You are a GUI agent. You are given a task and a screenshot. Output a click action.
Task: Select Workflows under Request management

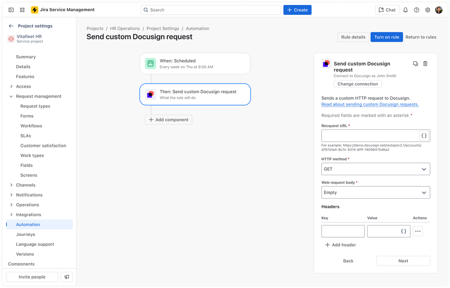point(31,125)
